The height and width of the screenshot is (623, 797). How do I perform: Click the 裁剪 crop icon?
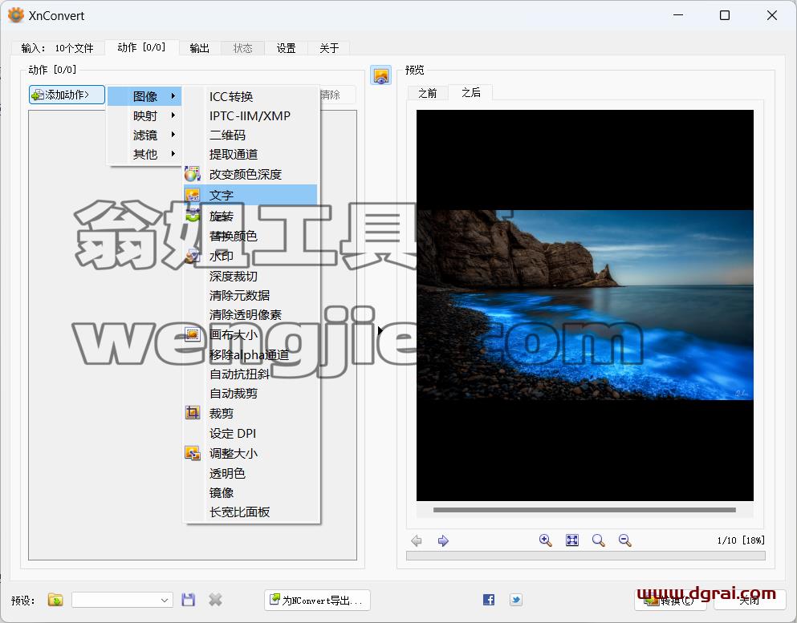[192, 413]
